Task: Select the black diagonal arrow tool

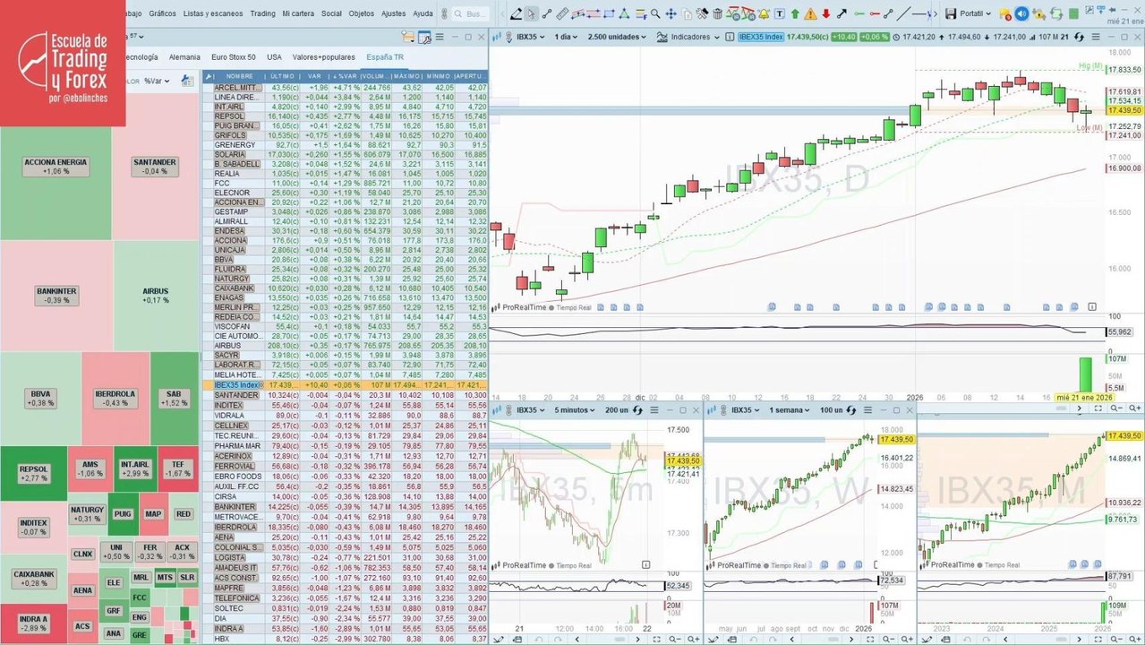Action: pos(842,13)
